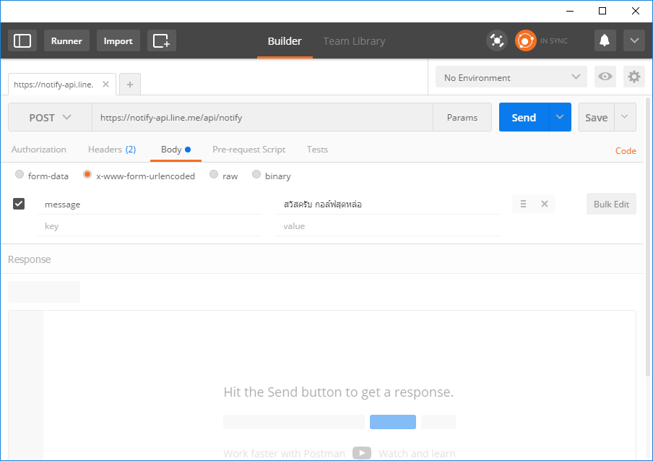Click Import button

118,40
